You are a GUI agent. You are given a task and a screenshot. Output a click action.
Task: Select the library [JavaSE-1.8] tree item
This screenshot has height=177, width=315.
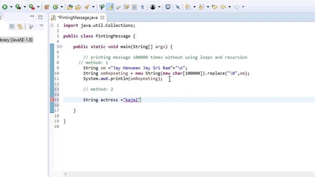[x=16, y=40]
